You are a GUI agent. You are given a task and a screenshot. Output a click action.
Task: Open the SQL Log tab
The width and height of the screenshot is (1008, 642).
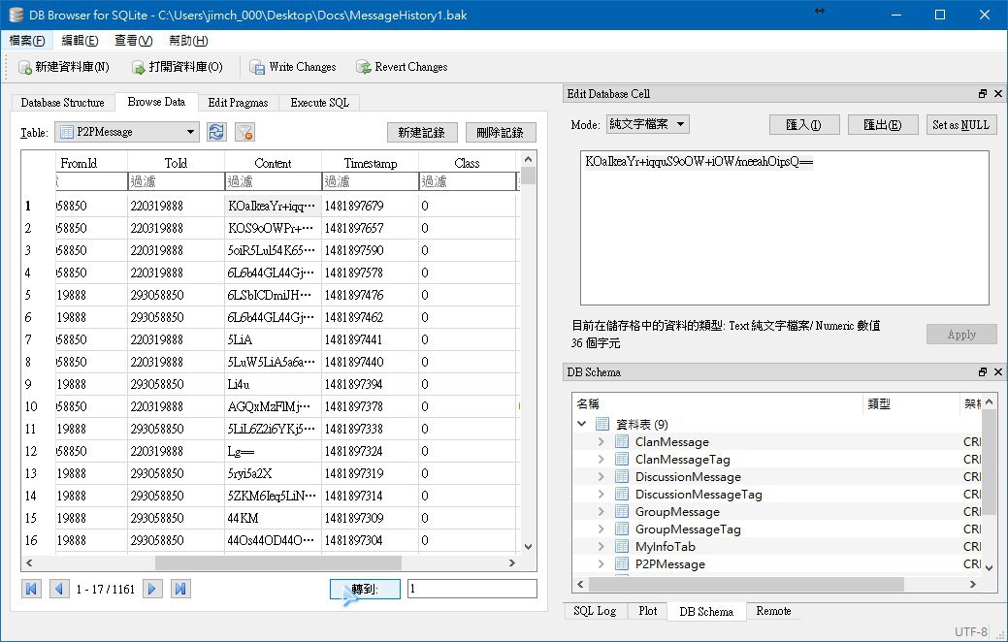point(595,611)
